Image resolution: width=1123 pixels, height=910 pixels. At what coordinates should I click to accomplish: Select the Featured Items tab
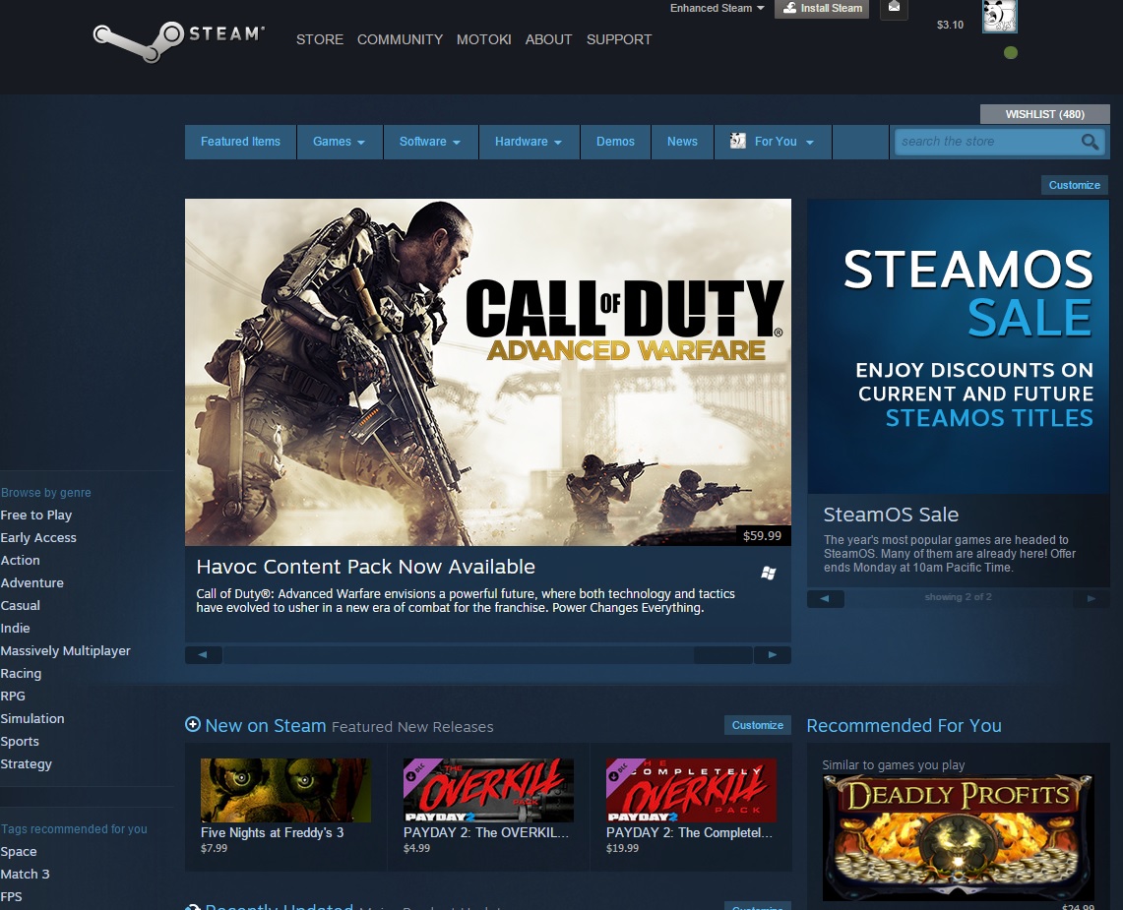coord(240,142)
